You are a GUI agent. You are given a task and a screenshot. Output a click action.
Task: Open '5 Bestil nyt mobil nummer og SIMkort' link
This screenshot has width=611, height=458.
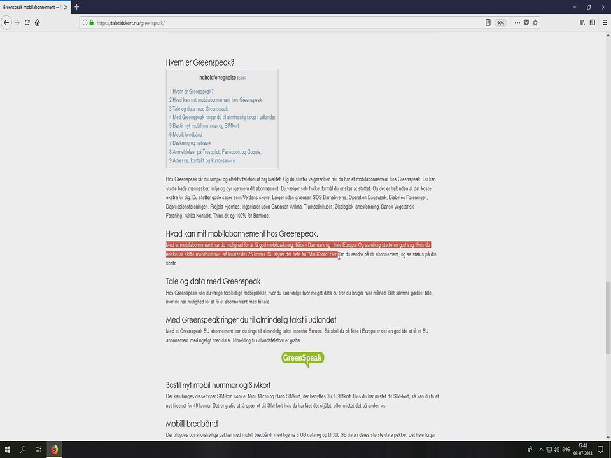(x=204, y=126)
